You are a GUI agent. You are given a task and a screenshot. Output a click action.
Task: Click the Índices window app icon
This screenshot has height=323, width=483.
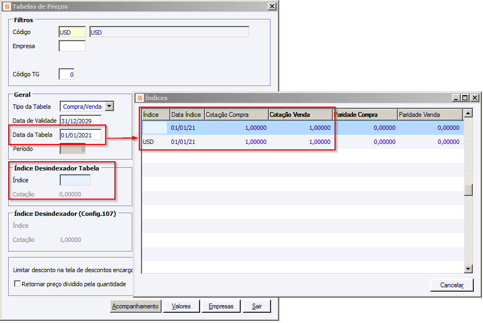point(140,98)
